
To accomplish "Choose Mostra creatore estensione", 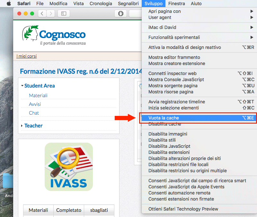I will [x=199, y=63].
